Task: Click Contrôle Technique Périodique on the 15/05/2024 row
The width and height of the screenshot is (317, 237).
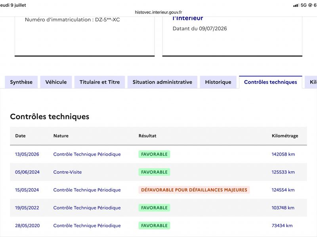Action: (x=87, y=190)
